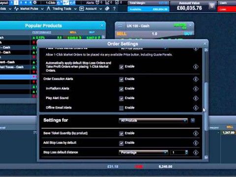
Task: Info icon for automatically apply default Stop Loss
Action: coord(196,67)
